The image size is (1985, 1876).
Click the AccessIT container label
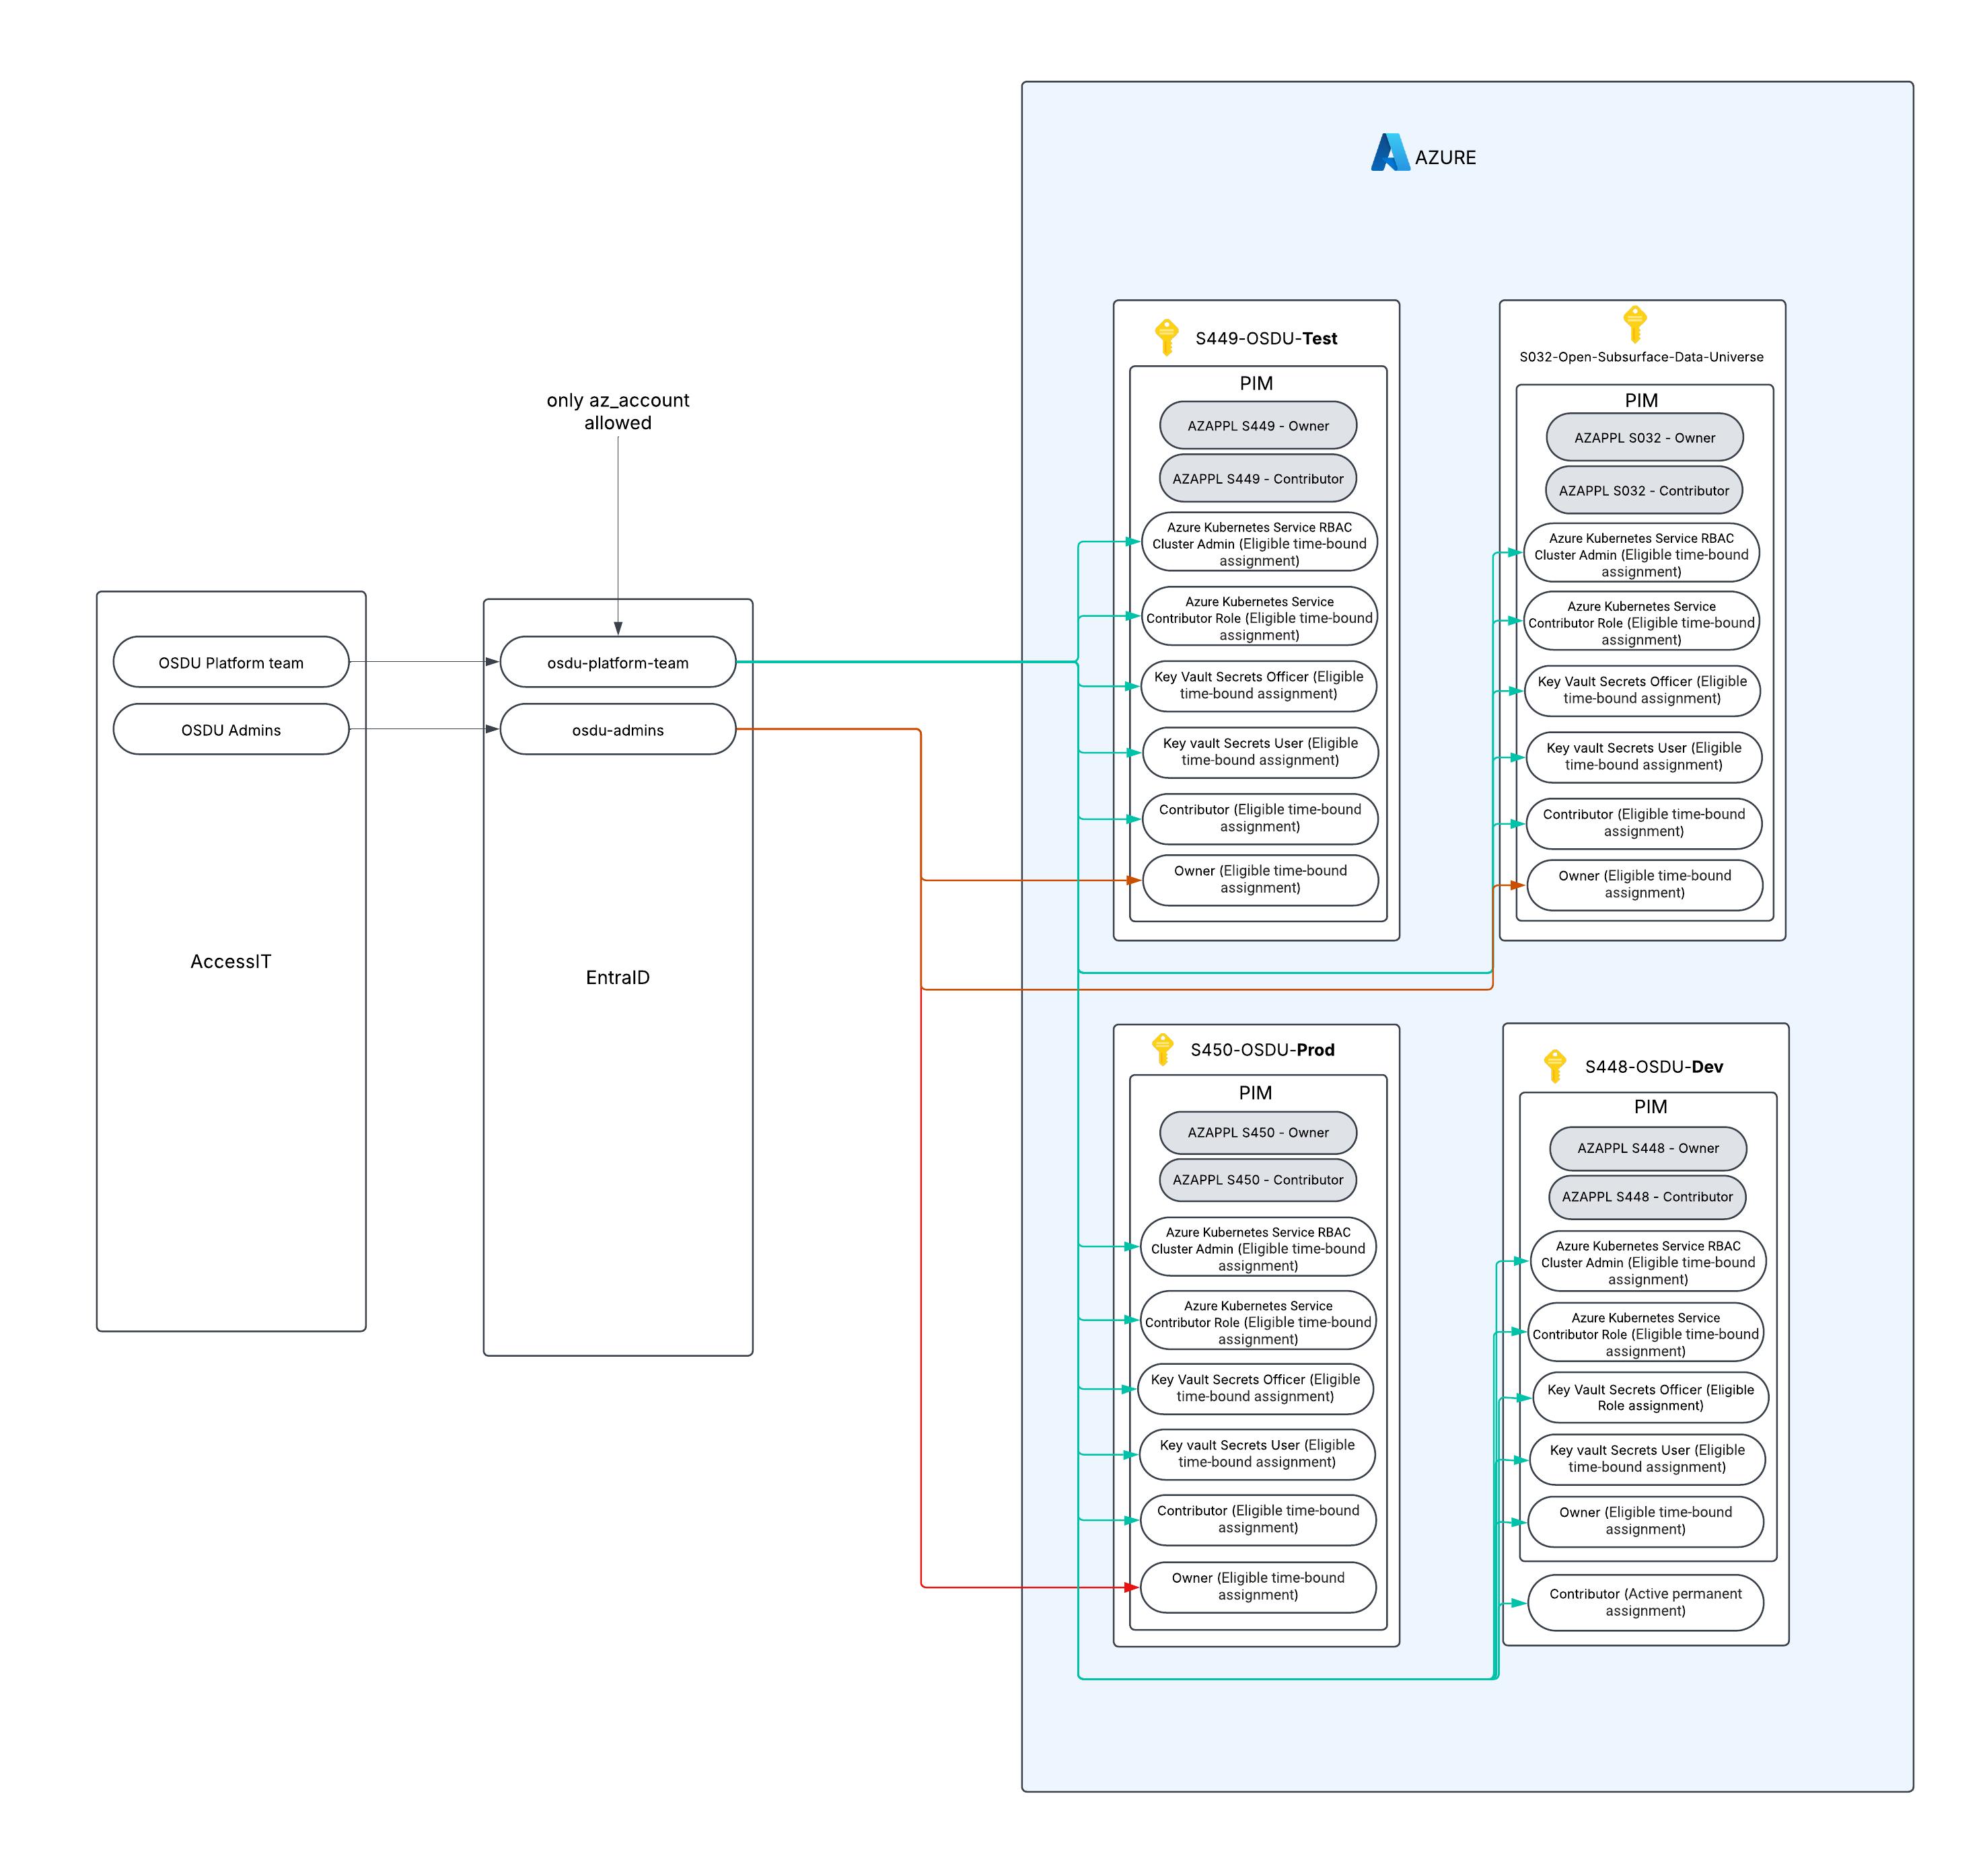(231, 961)
